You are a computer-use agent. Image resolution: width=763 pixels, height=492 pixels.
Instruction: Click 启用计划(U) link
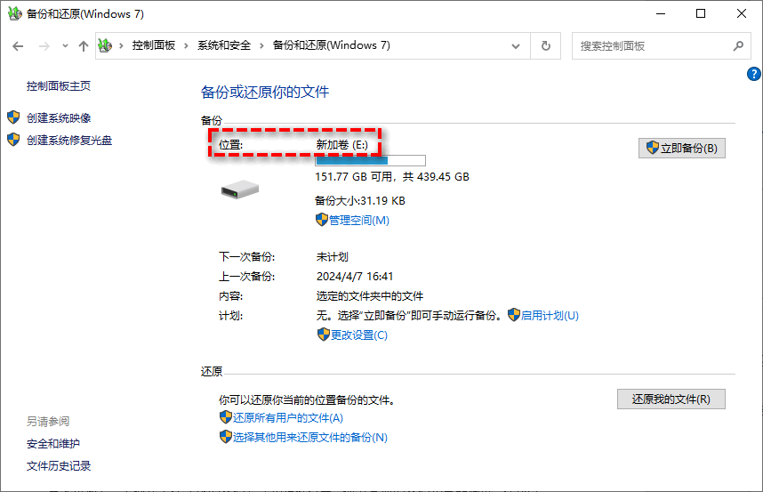coord(550,315)
